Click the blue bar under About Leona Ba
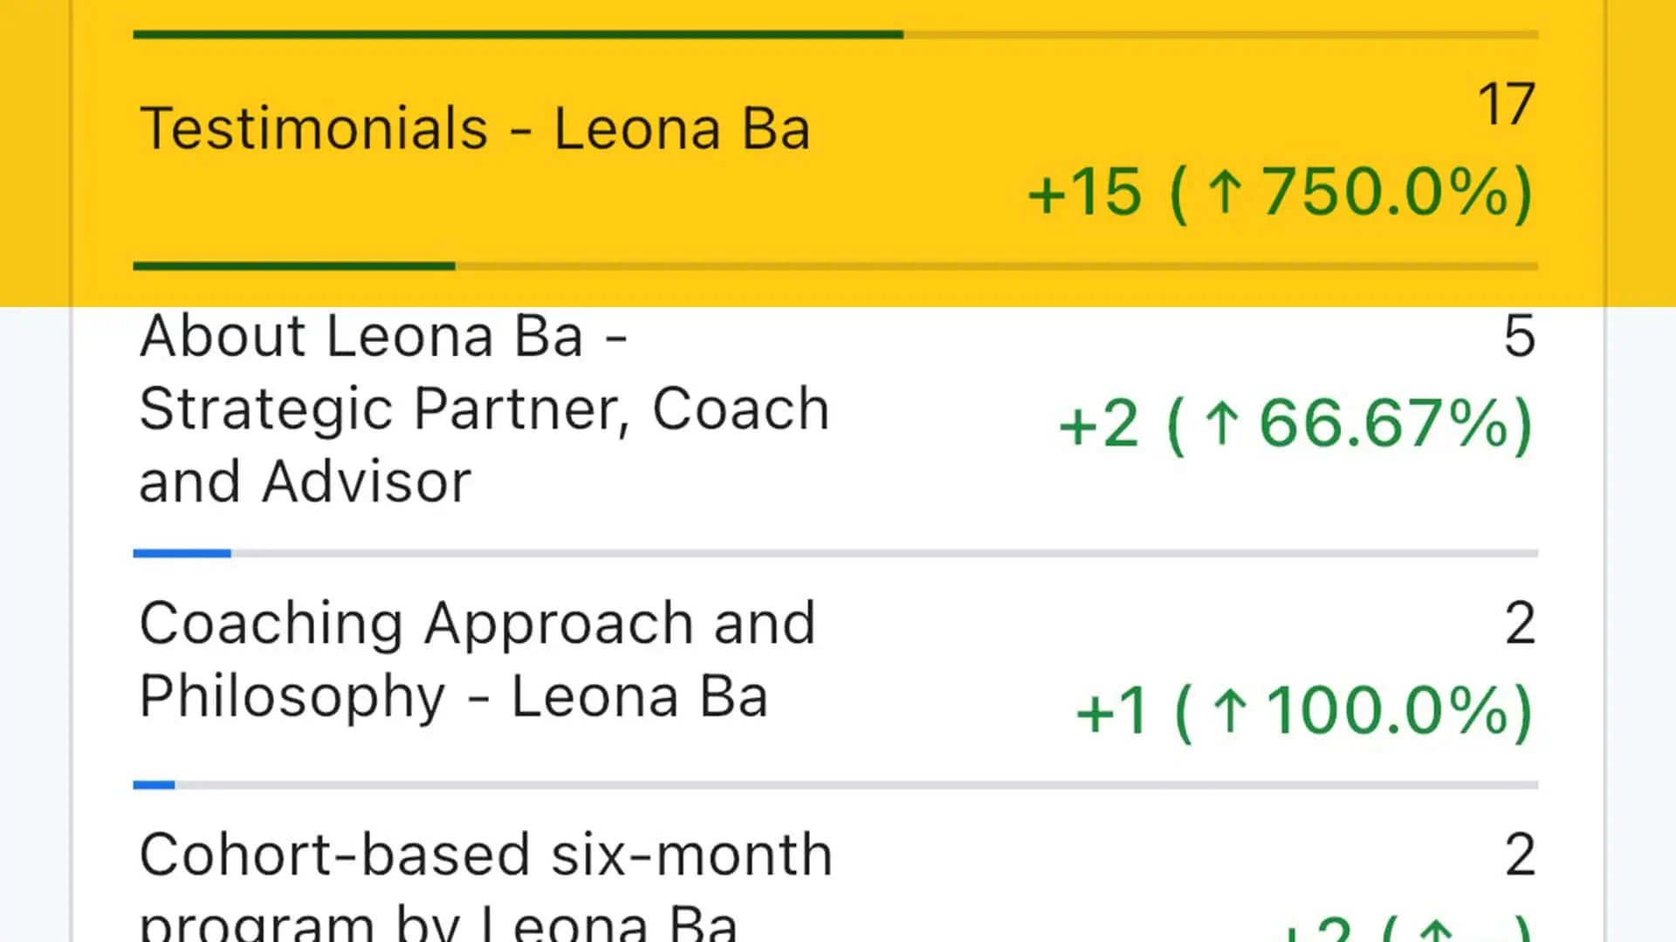Screen dimensions: 1676x942 (x=182, y=553)
